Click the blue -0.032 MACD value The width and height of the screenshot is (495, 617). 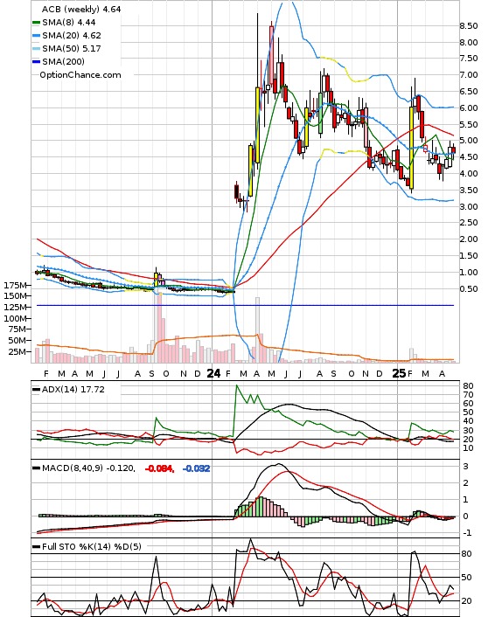click(196, 468)
